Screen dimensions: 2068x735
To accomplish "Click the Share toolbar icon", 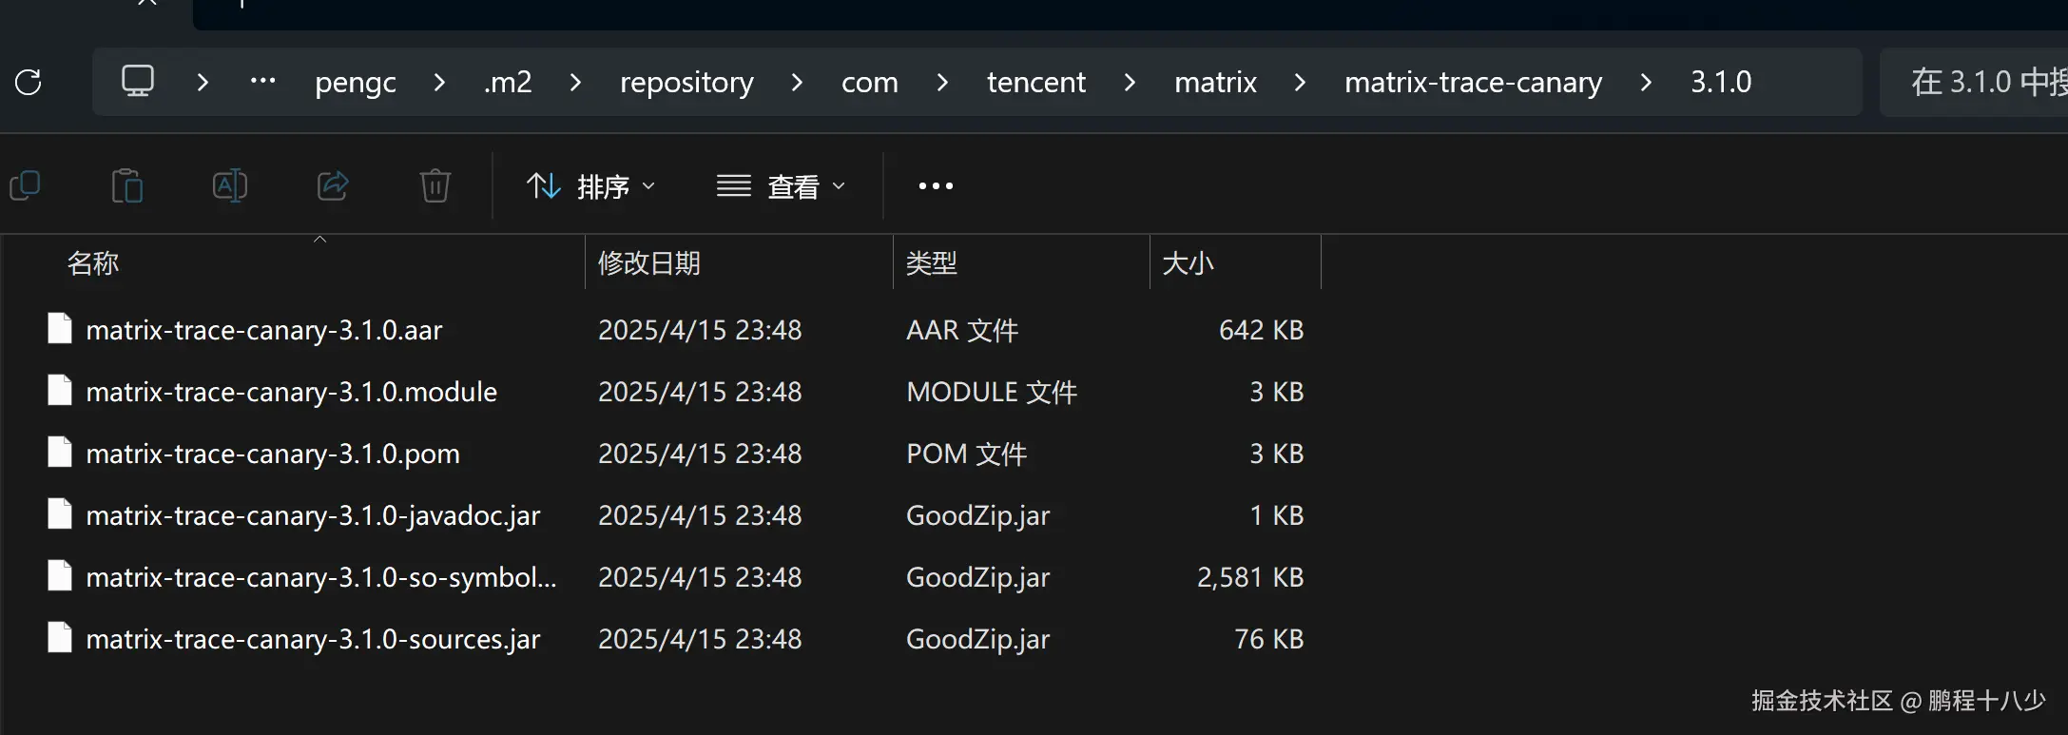I will (x=333, y=185).
